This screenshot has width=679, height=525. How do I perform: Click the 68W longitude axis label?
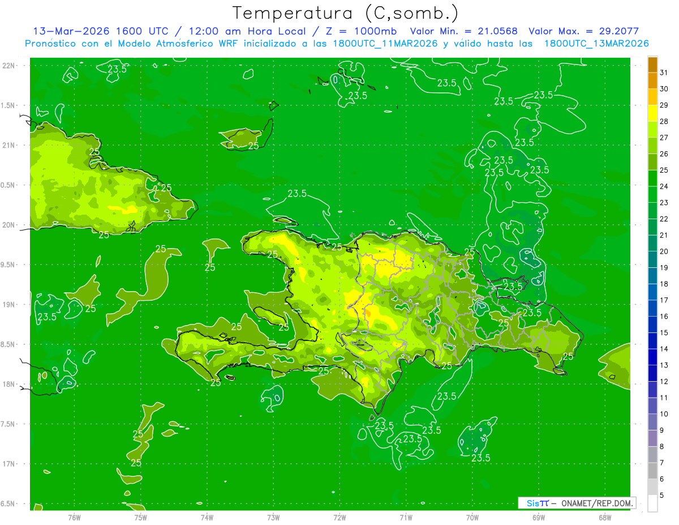604,517
